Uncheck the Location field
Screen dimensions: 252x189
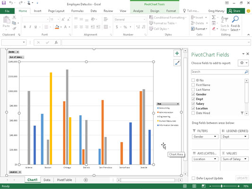193,108
